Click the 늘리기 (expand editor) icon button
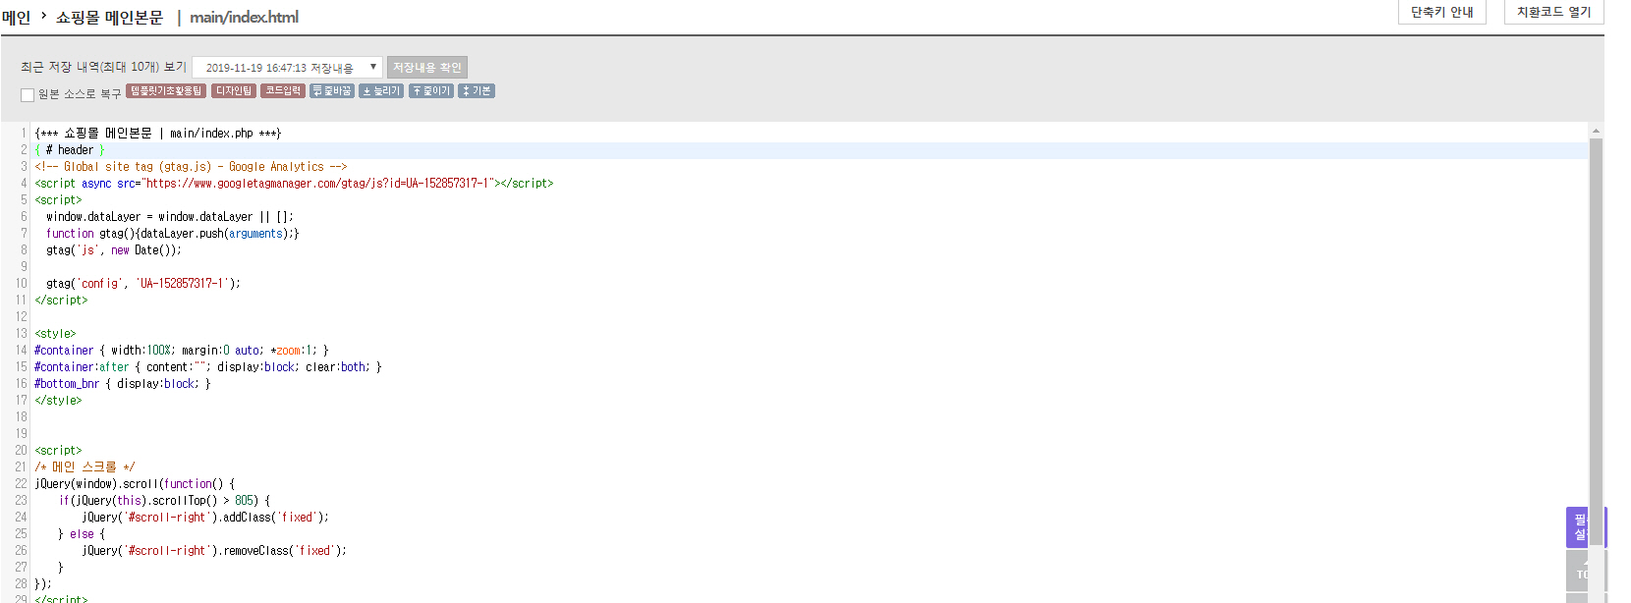This screenshot has height=603, width=1631. [381, 91]
